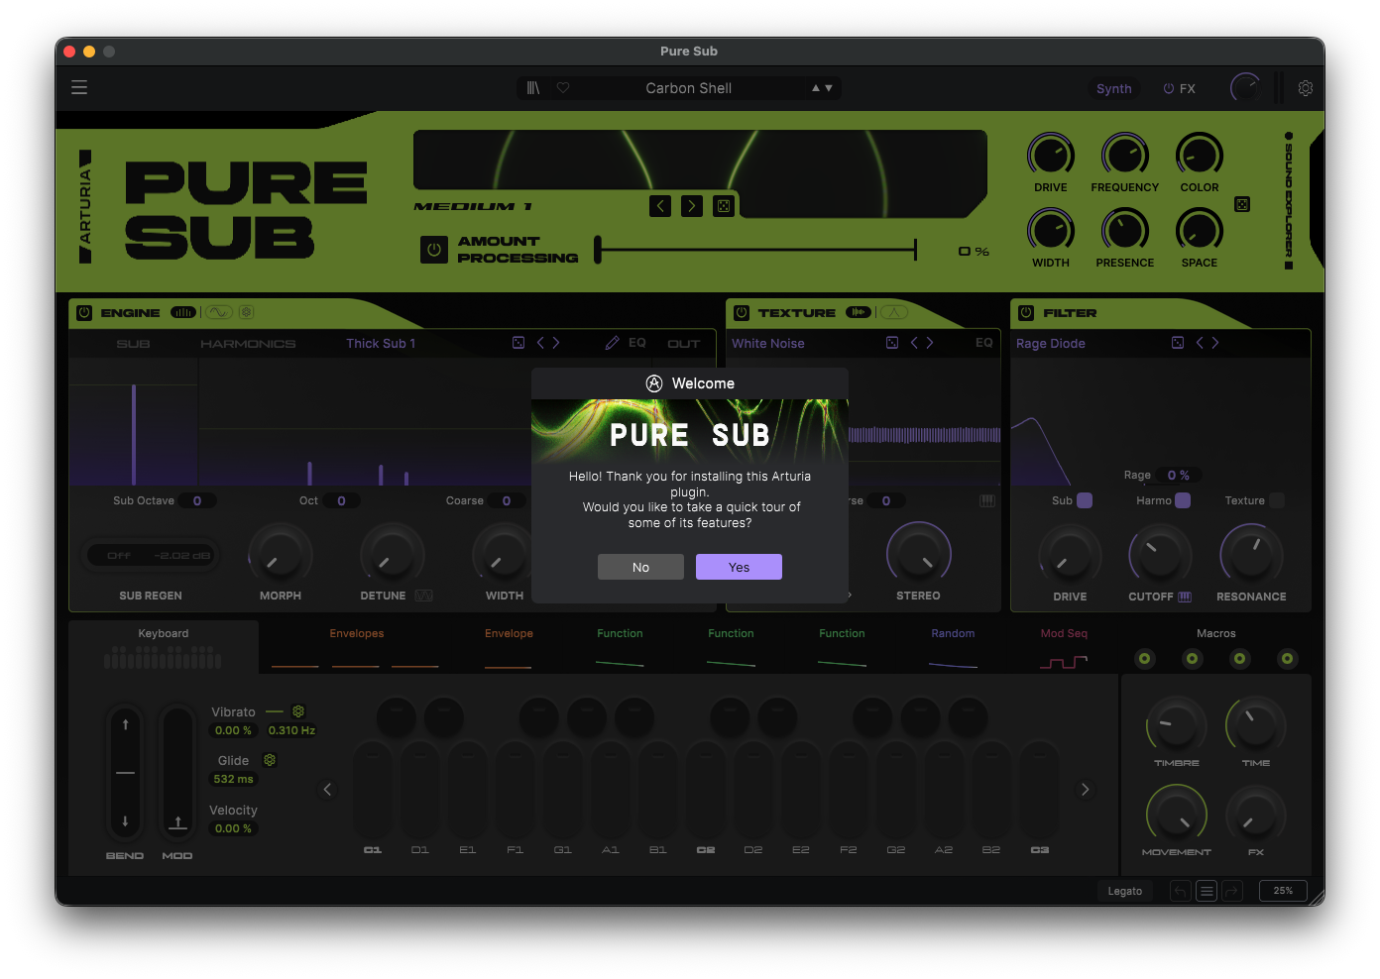Open the edit history list icon

pyautogui.click(x=1207, y=891)
